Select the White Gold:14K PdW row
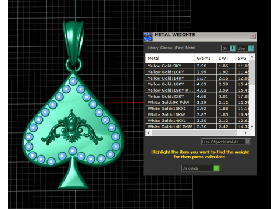279x209 pixels. [x=197, y=127]
